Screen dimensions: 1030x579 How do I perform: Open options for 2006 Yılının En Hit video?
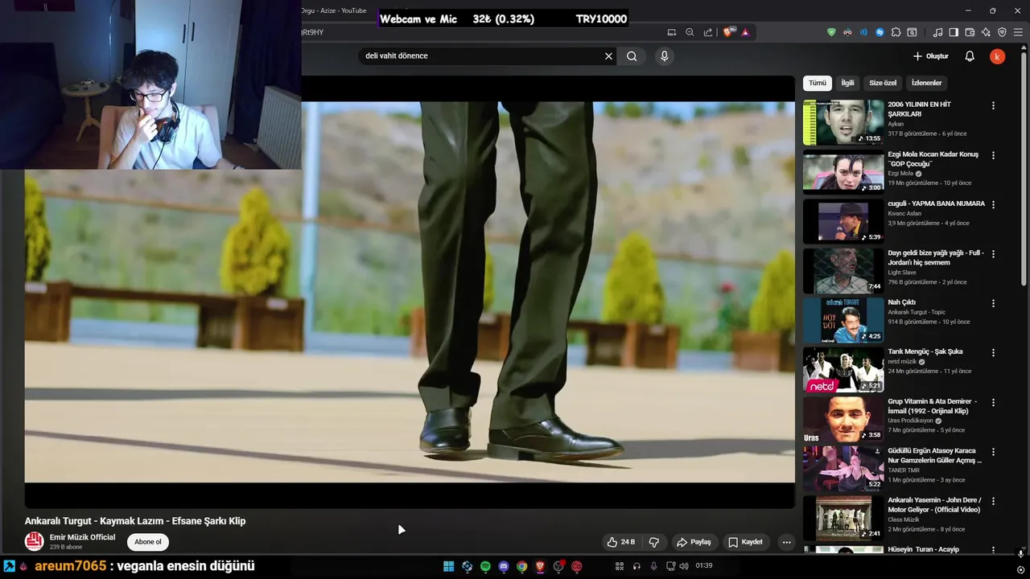[993, 105]
